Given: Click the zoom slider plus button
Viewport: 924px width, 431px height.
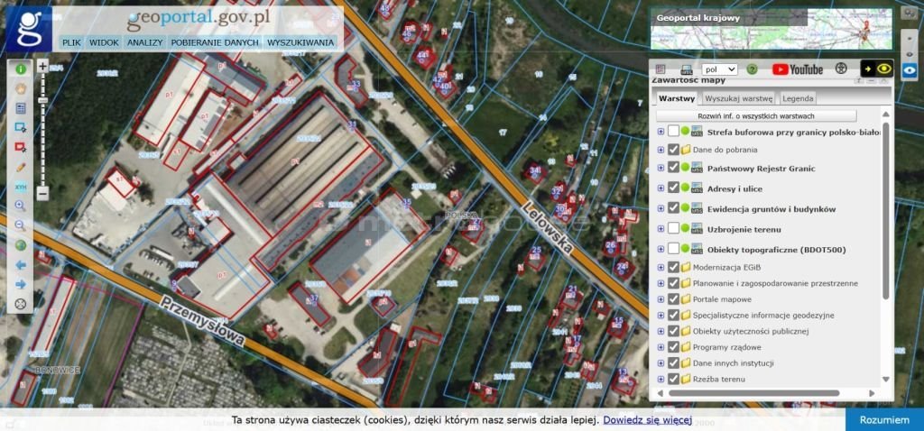Looking at the screenshot, I should (x=42, y=66).
